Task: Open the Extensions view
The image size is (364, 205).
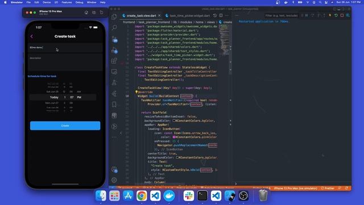Action: pyautogui.click(x=114, y=61)
